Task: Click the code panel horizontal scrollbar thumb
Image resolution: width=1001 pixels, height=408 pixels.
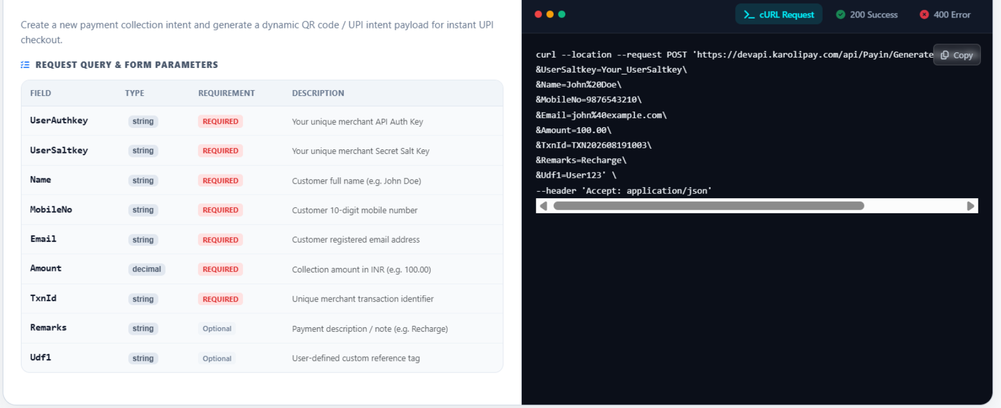Action: tap(709, 206)
